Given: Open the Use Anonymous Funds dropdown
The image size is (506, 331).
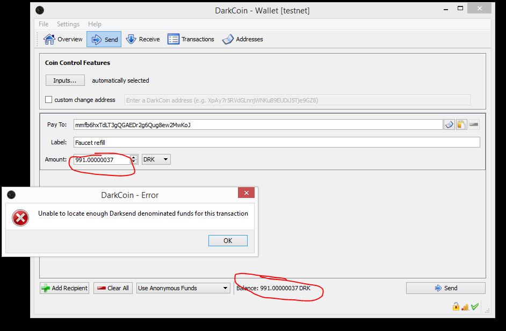Looking at the screenshot, I should pos(183,288).
